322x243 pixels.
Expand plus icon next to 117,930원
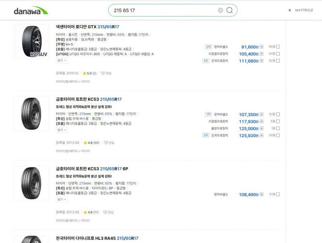[262, 121]
